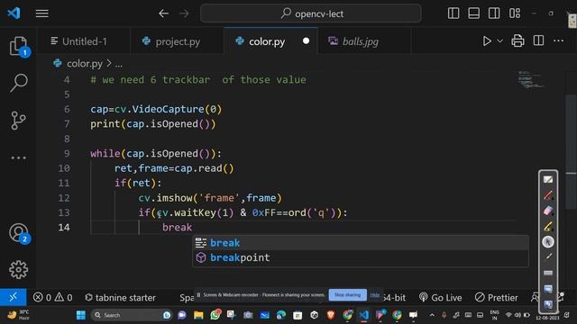Click line number 14 in the gutter
577x324 pixels.
64,228
